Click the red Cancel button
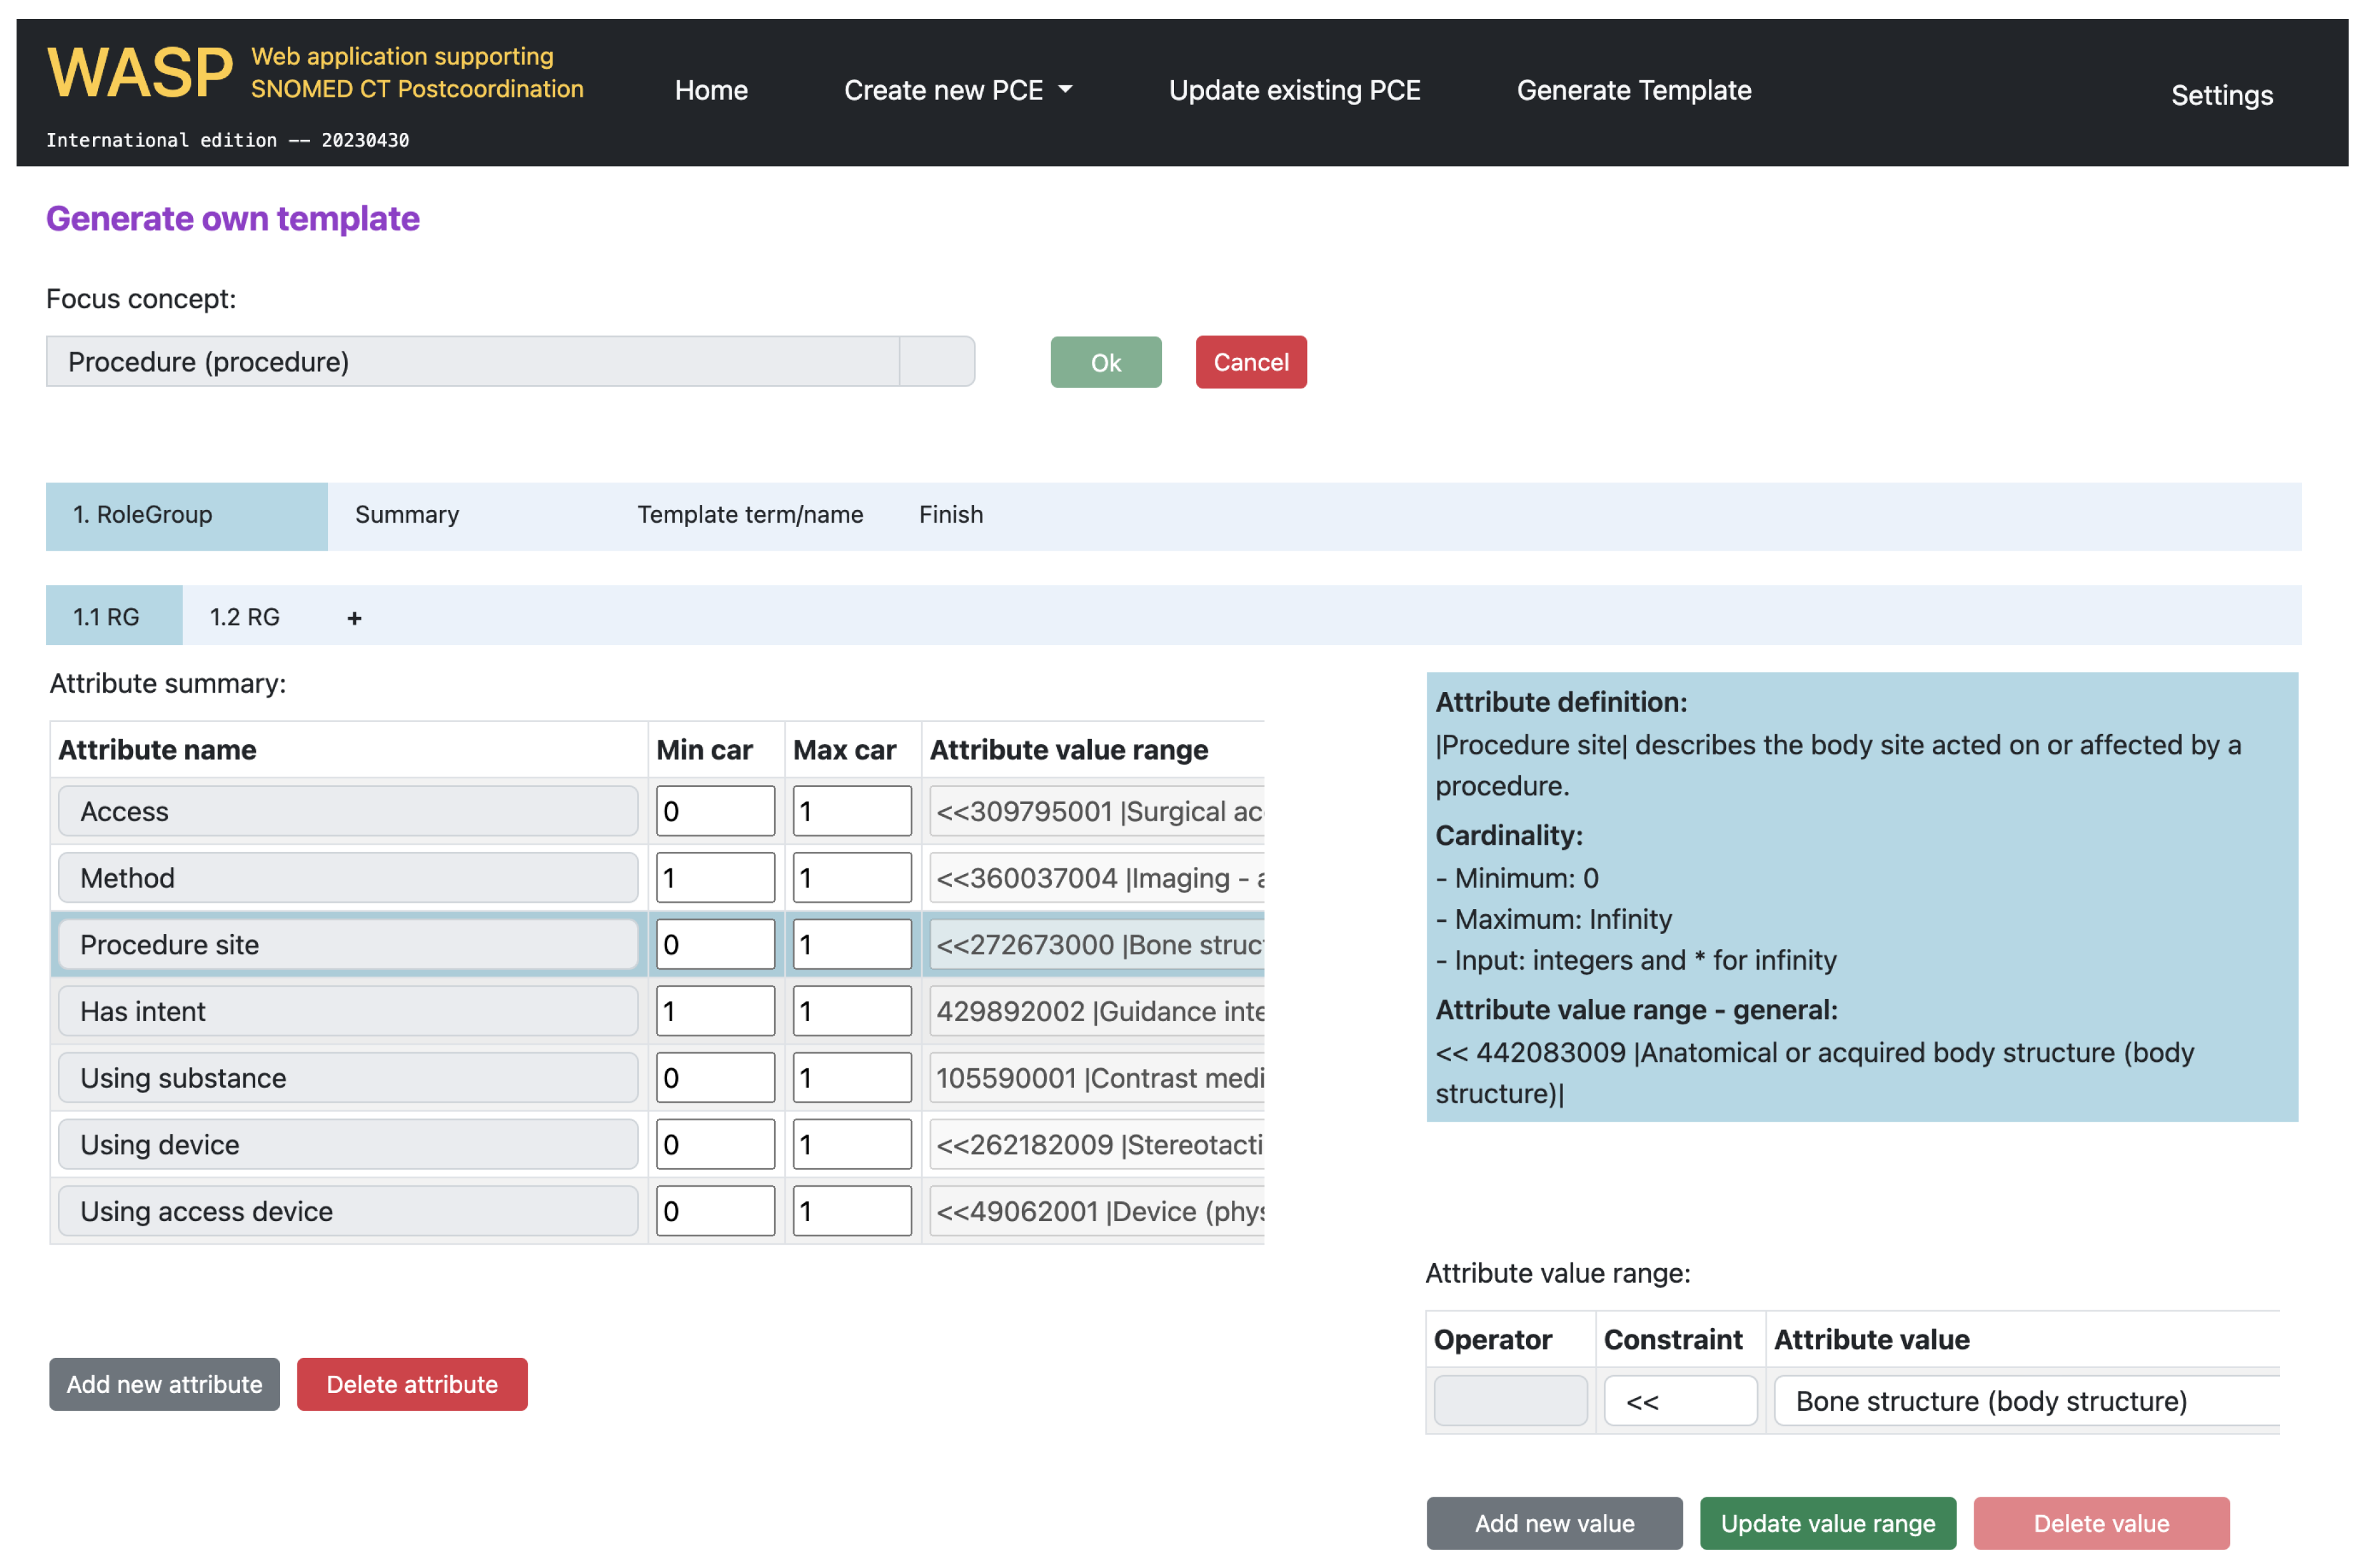 point(1250,362)
